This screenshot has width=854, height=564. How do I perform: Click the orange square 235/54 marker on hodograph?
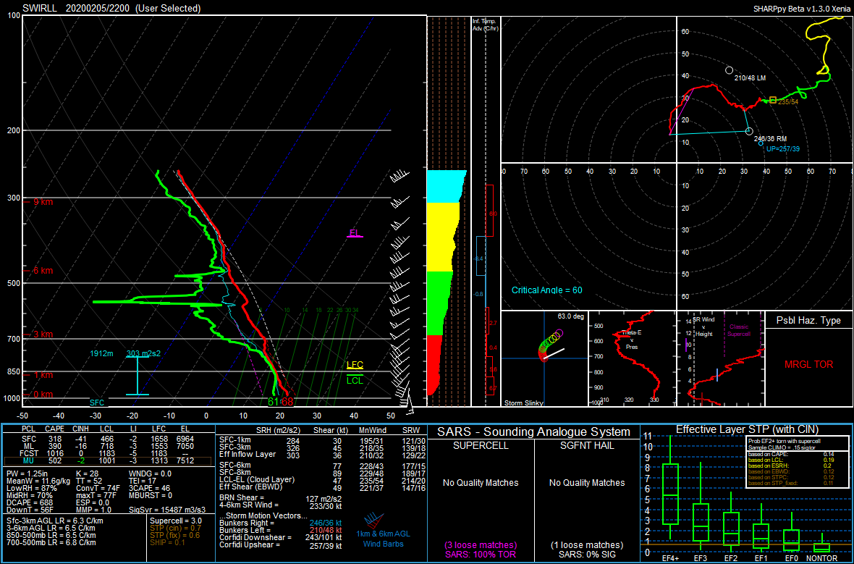point(773,100)
